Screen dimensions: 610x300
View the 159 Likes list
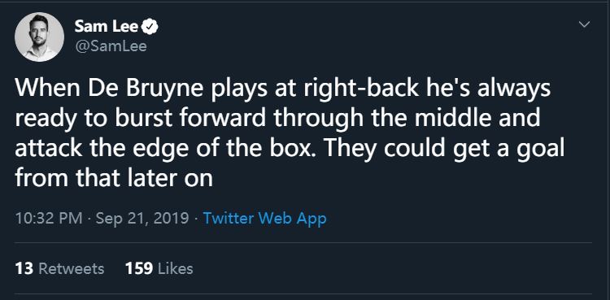[159, 269]
